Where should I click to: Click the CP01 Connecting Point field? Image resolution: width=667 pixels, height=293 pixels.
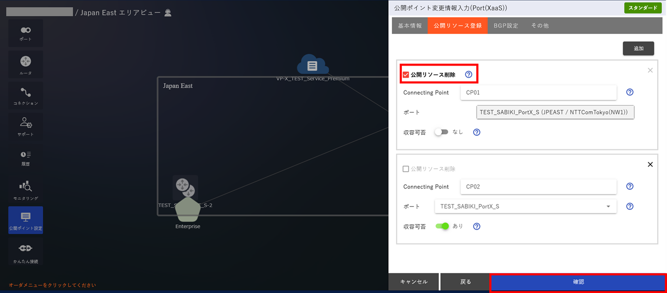pyautogui.click(x=539, y=92)
